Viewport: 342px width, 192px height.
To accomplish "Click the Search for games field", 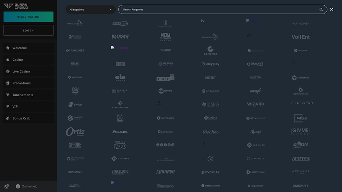I will click(x=219, y=9).
